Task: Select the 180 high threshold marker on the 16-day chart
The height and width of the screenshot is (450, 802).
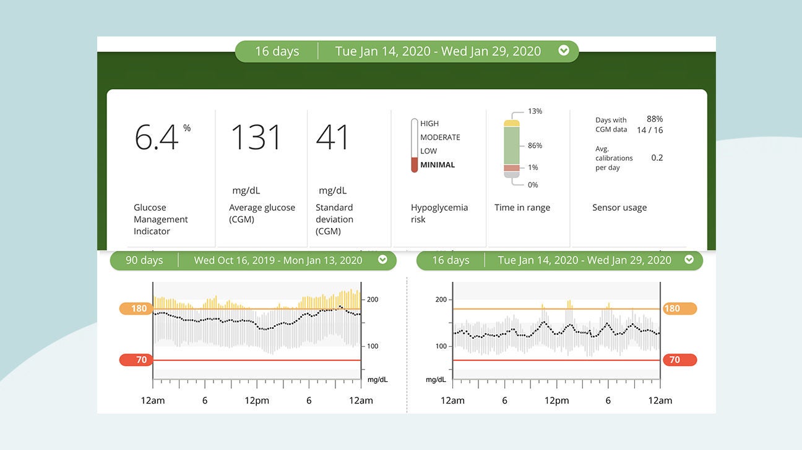Action: coord(679,309)
